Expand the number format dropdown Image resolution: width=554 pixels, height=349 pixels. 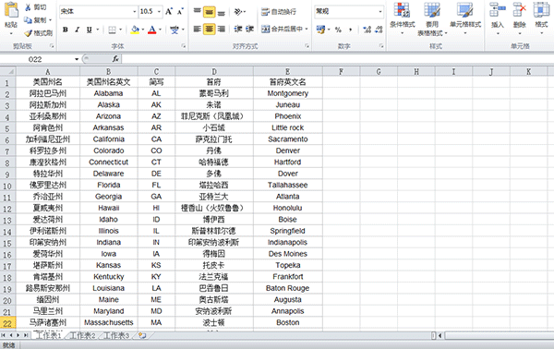(x=380, y=11)
